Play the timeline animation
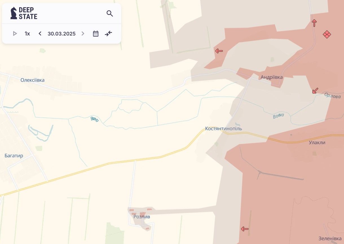This screenshot has width=344, height=244. click(15, 34)
